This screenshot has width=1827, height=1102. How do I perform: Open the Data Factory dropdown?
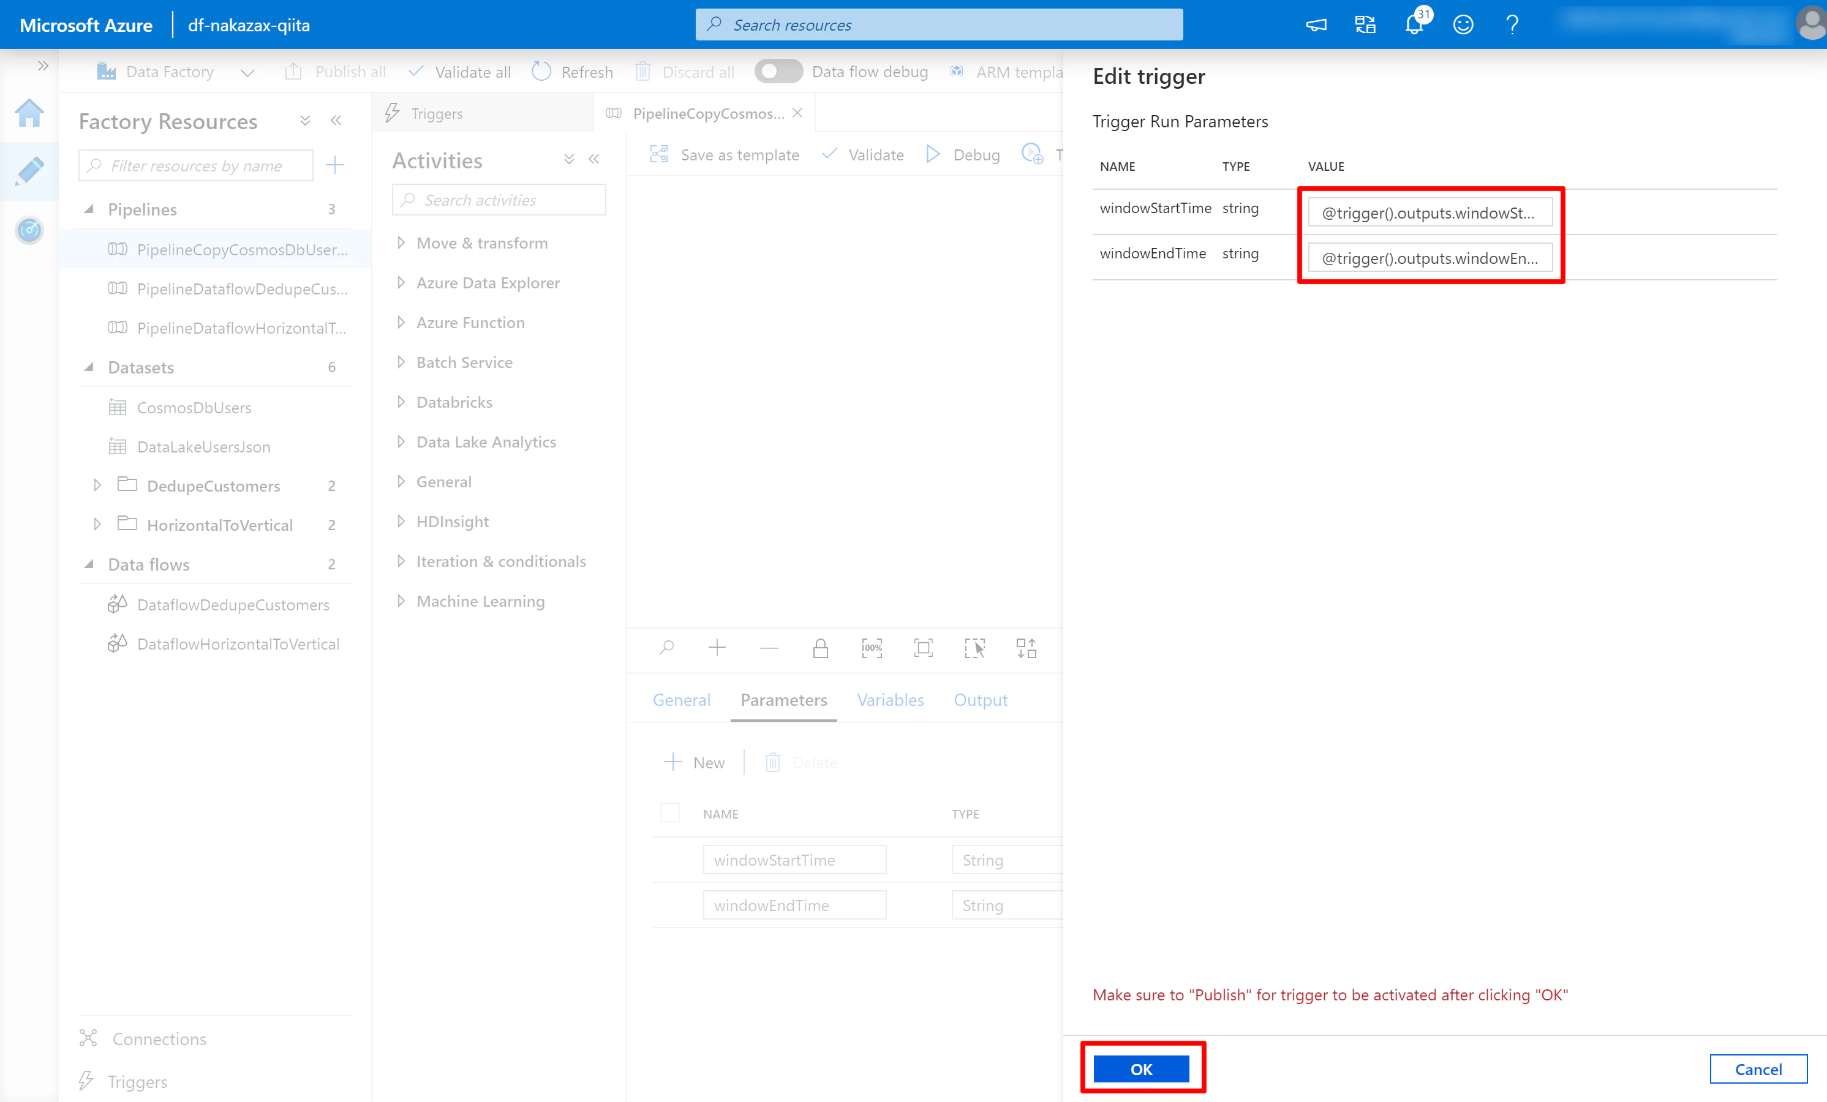pyautogui.click(x=176, y=72)
